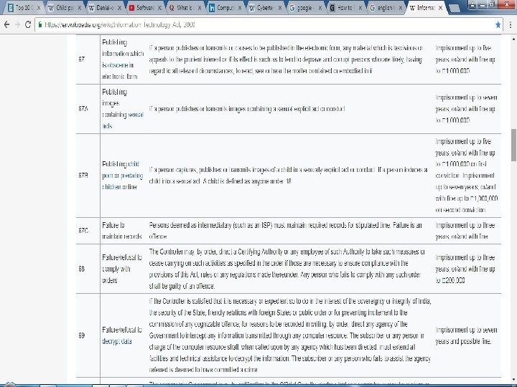Click the forward navigation arrow

point(17,24)
